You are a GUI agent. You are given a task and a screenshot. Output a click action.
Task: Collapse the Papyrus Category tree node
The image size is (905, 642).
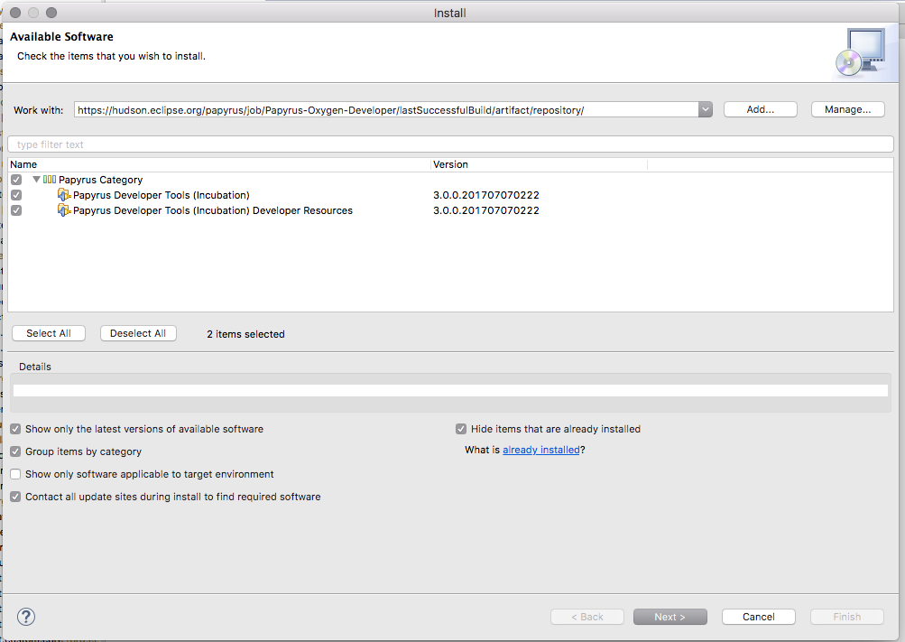pyautogui.click(x=36, y=180)
